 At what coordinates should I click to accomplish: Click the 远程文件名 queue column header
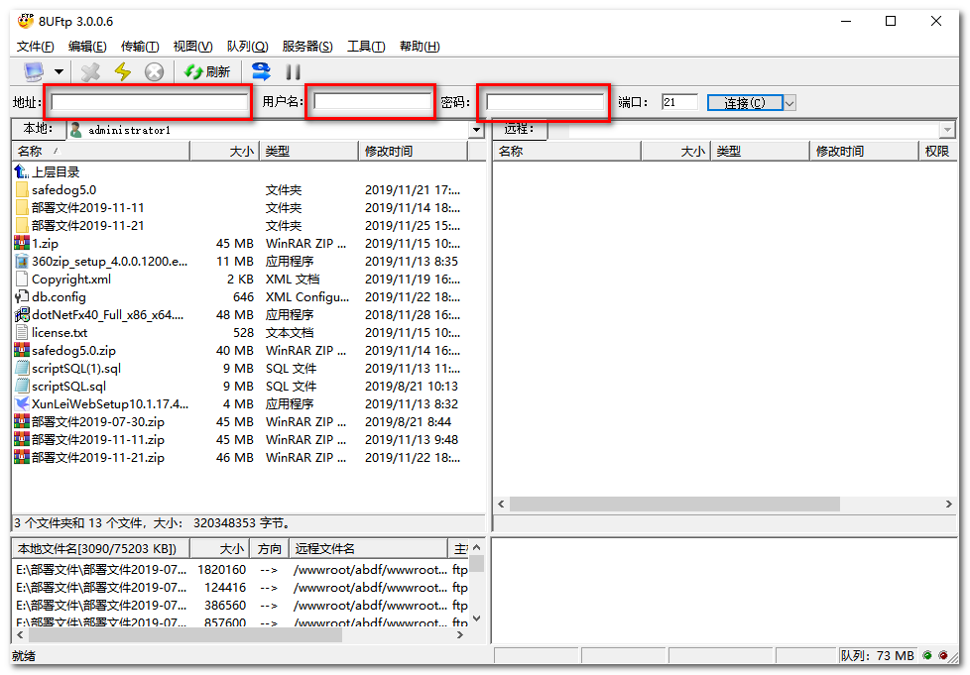pos(368,549)
